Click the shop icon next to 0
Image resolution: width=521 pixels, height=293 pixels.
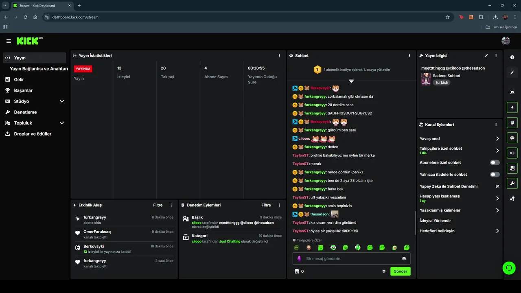[297, 271]
